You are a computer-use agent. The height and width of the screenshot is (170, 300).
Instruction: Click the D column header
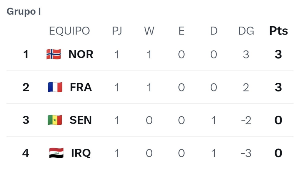214,31
